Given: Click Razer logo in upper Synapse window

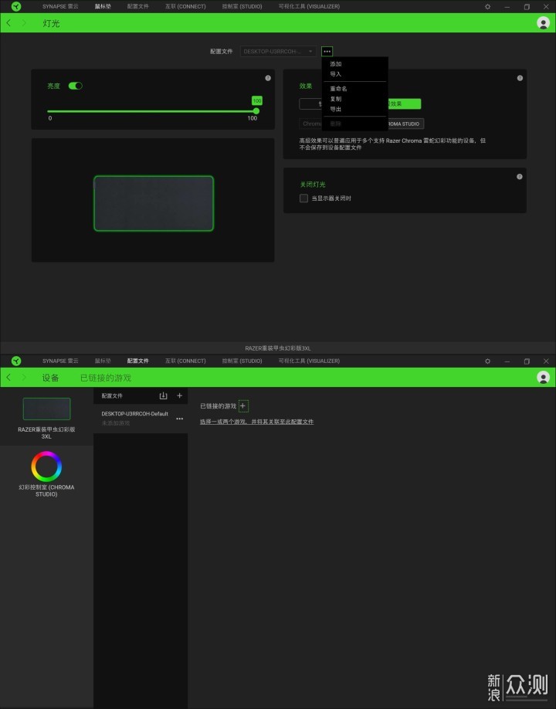Looking at the screenshot, I should (x=16, y=6).
